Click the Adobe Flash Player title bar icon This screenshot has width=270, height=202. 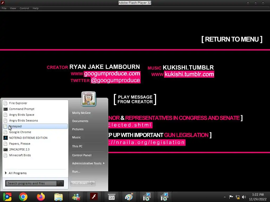point(3,3)
